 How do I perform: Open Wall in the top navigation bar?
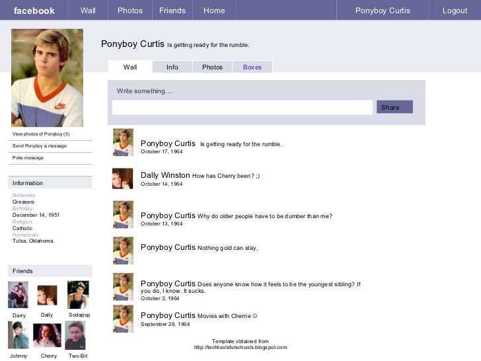(x=88, y=11)
